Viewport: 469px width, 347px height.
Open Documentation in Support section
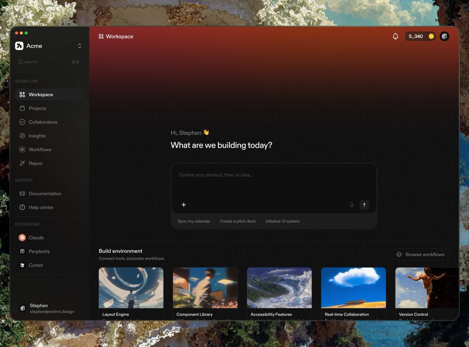coord(50,193)
